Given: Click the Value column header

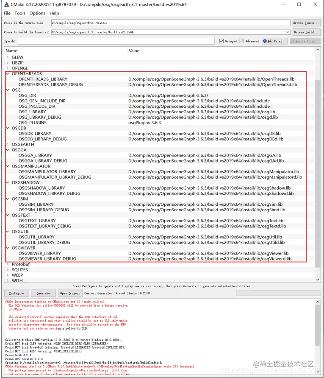Looking at the screenshot, I should (134, 51).
